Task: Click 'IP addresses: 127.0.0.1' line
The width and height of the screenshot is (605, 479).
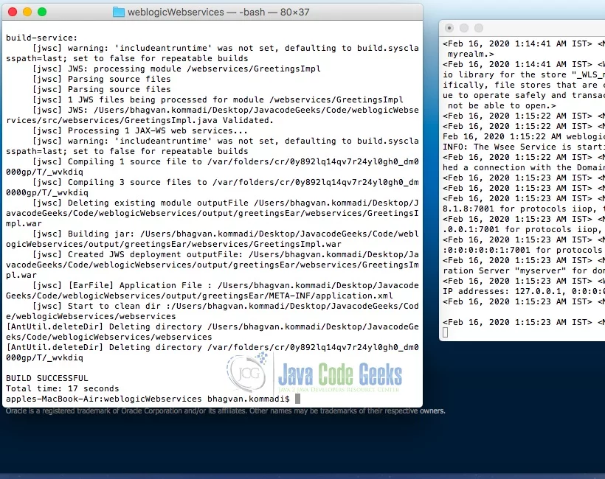Action: coord(524,291)
